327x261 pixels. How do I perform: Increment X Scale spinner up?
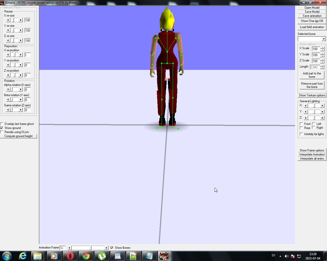322,48
